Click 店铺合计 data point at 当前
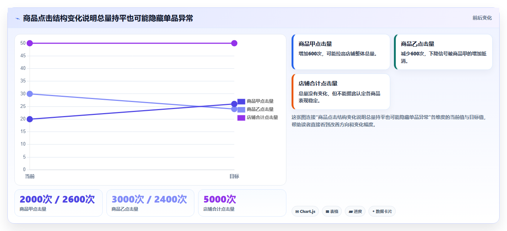Viewport: 507px width, 231px height. 30,43
